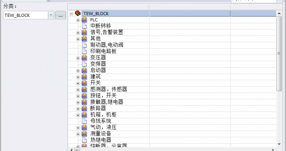Click the horizontal scrollbar left arrow
The height and width of the screenshot is (151, 286).
coord(71,150)
